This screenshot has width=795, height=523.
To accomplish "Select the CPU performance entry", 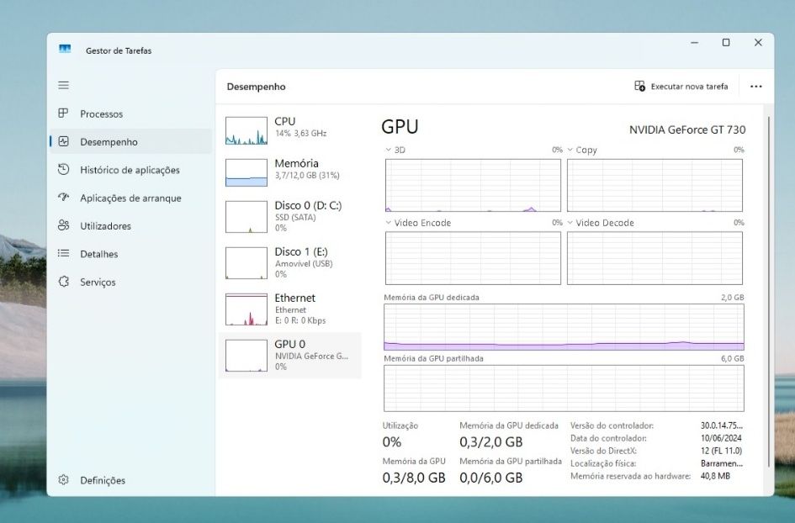I will coord(289,131).
